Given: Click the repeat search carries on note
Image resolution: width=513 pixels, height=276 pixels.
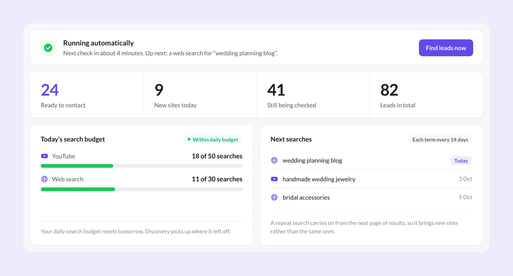Looking at the screenshot, I should 364,227.
